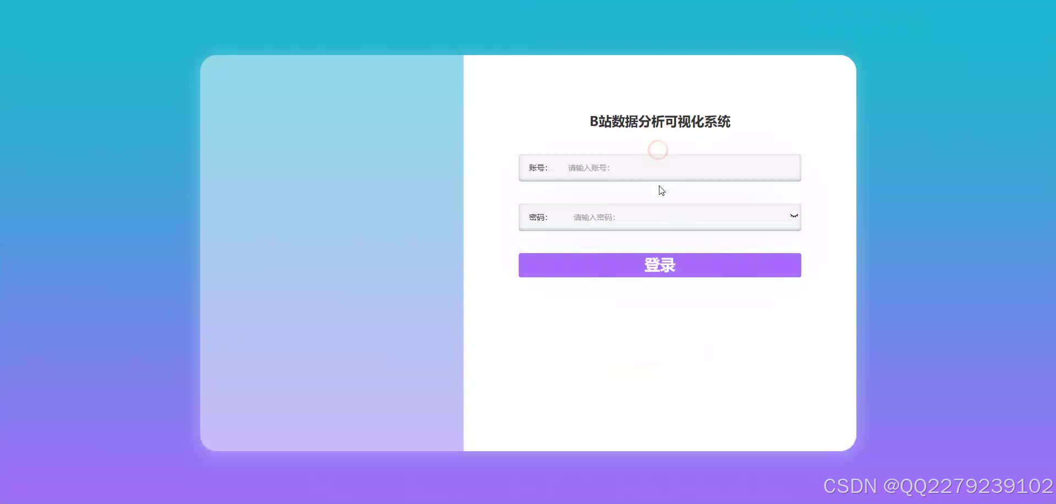Reveal the password by clicking the eyelash icon
Image resolution: width=1056 pixels, height=504 pixels.
(x=794, y=216)
